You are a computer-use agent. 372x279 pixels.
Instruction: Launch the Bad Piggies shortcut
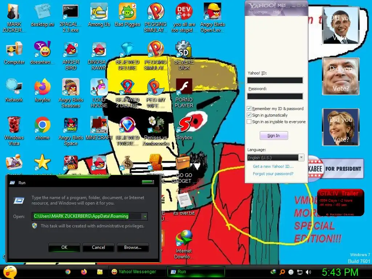pyautogui.click(x=128, y=12)
